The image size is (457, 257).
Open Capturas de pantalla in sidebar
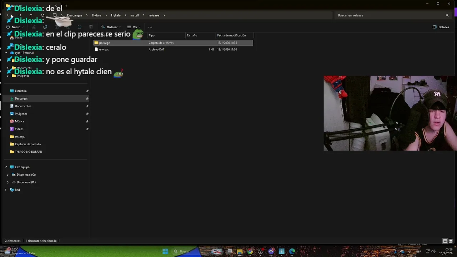[27, 144]
